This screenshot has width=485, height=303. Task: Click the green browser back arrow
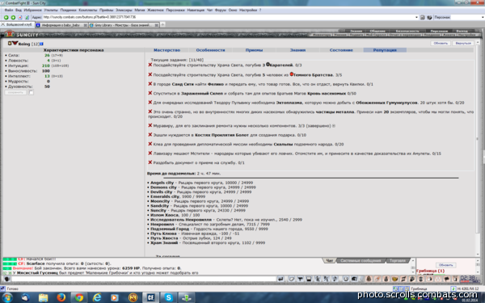(6, 17)
